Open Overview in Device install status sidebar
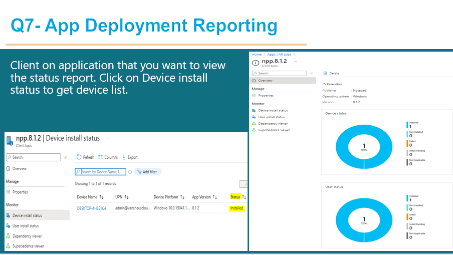Image resolution: width=453 pixels, height=255 pixels. point(17,169)
